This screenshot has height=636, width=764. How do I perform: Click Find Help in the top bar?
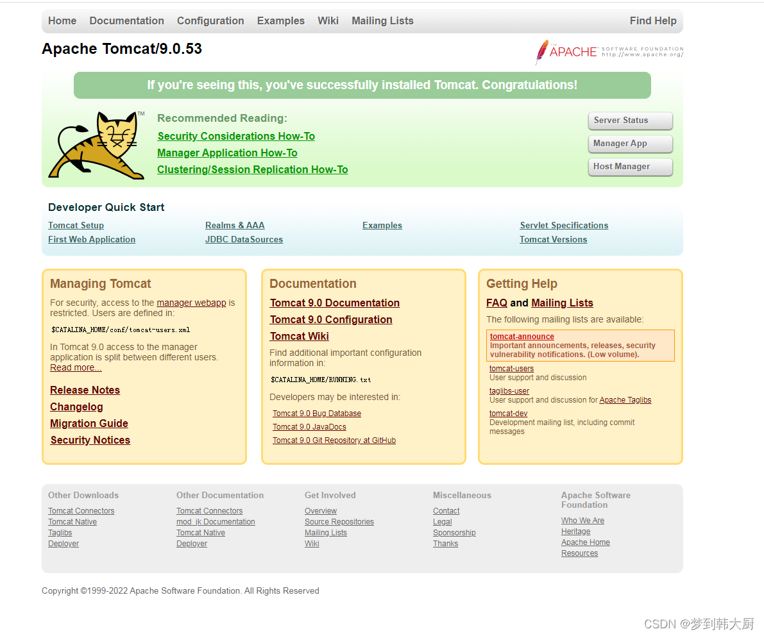(x=653, y=21)
